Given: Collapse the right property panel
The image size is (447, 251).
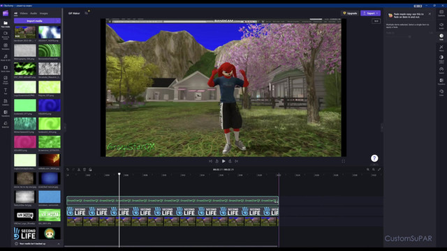Looking at the screenshot, I should (x=382, y=127).
